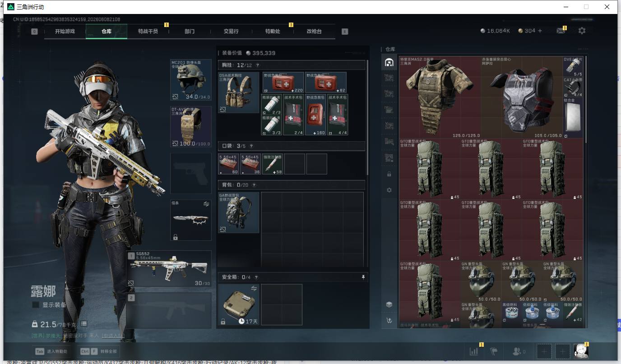
Task: Click the empty pistol slot
Action: tap(191, 174)
